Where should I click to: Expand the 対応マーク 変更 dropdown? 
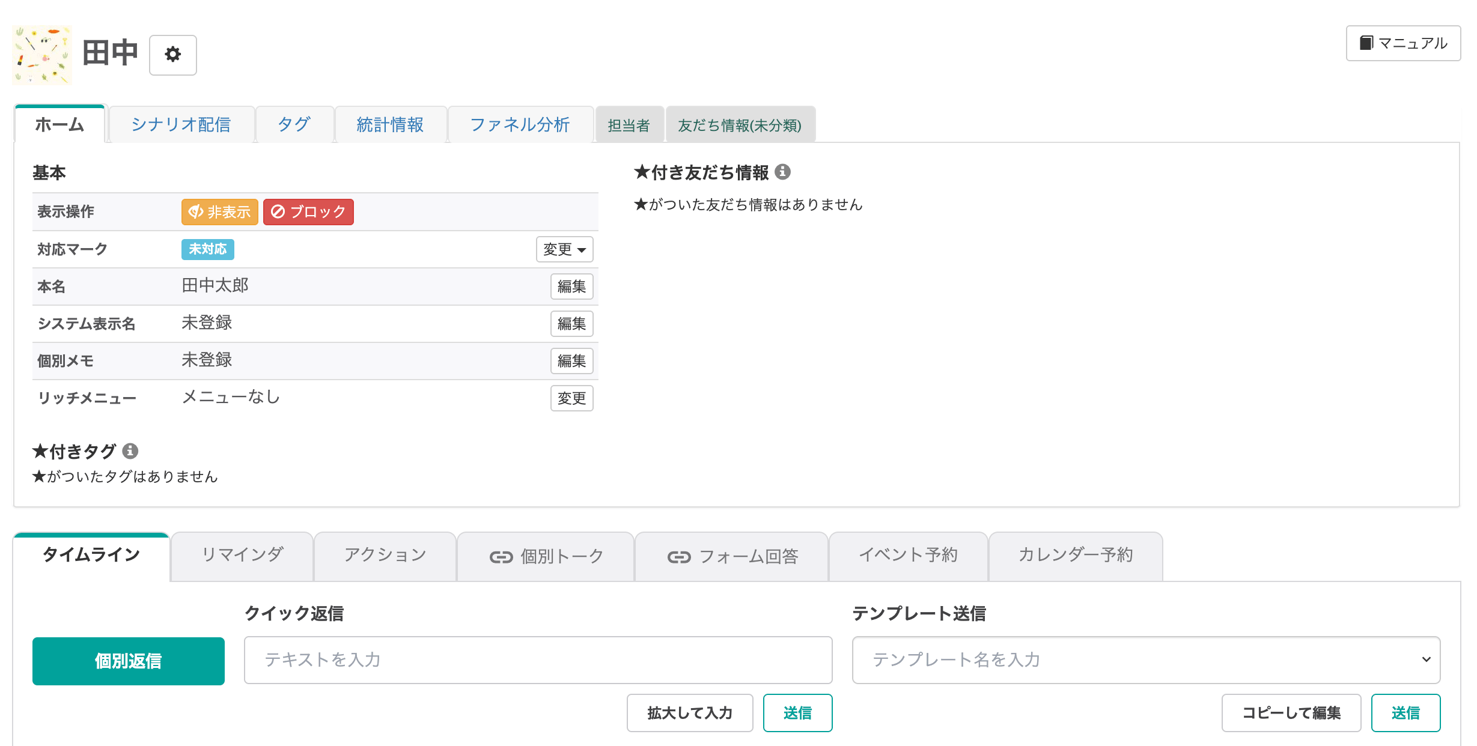pyautogui.click(x=564, y=249)
